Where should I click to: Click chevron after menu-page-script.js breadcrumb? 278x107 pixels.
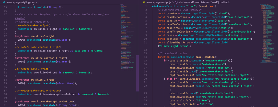(x=173, y=2)
